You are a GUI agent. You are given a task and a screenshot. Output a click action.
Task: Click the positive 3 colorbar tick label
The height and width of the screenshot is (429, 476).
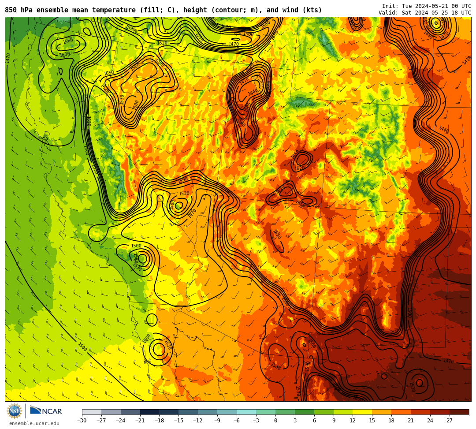[x=295, y=421]
